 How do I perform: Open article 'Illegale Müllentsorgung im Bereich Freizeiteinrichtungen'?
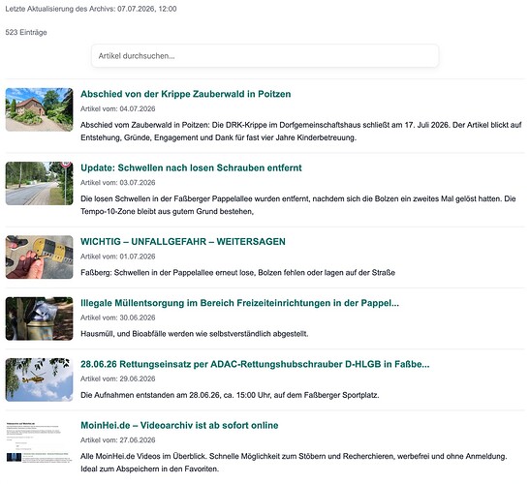pos(239,303)
